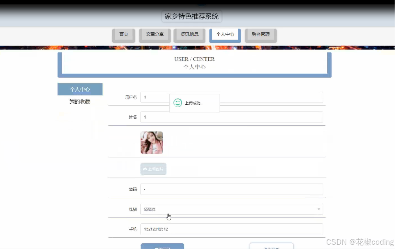Open the 性别 dropdown selector
This screenshot has height=249, width=395.
(x=231, y=209)
